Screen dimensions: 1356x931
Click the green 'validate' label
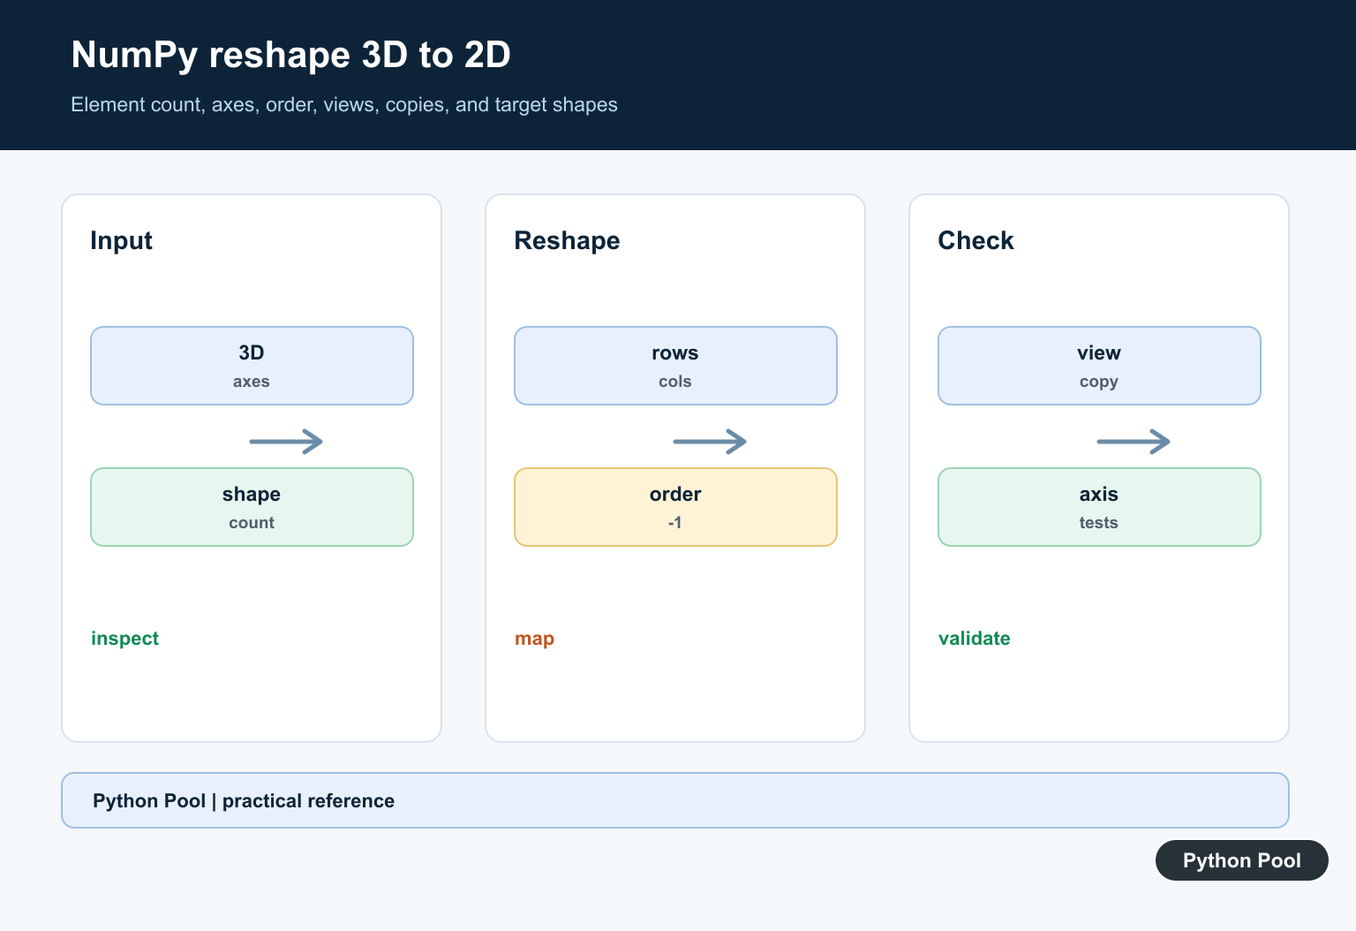(x=974, y=639)
